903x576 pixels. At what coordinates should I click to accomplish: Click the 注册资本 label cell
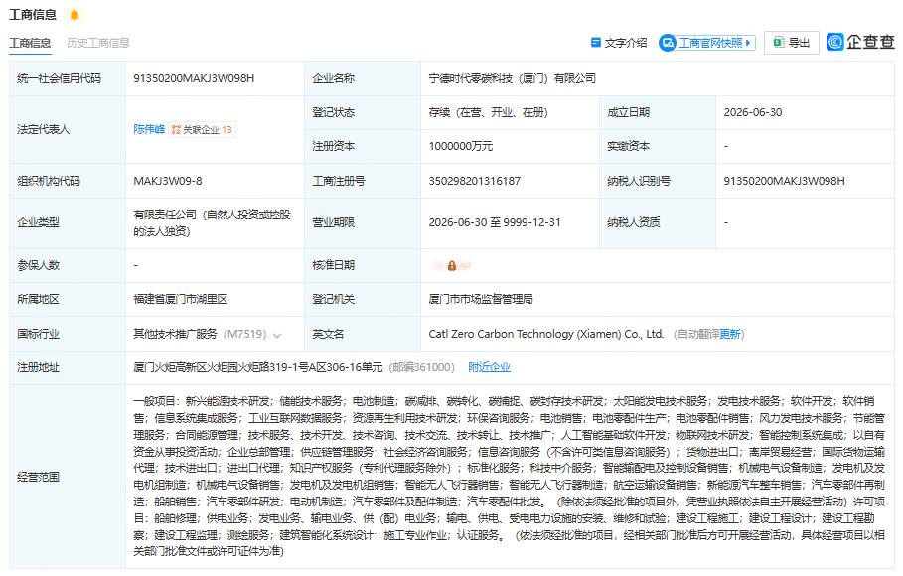[x=363, y=147]
